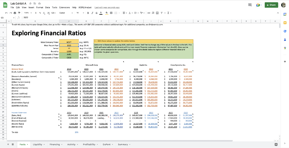The image size is (289, 148).
Task: Click the Create a filter icon
Action: (162, 13)
